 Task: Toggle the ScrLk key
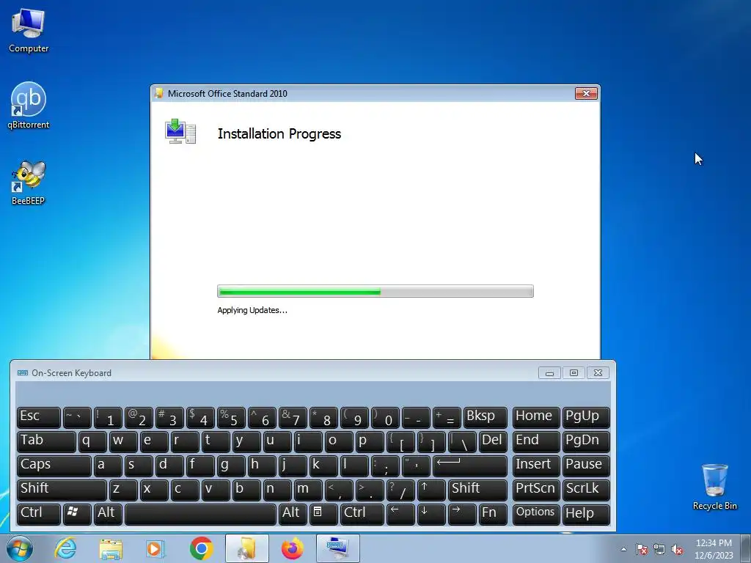coord(586,490)
